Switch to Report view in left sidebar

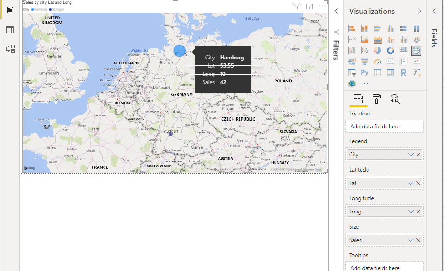[11, 10]
